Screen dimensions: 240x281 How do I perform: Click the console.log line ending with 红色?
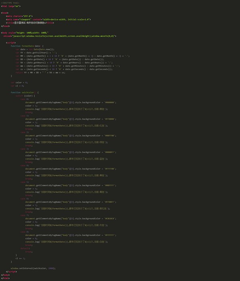click(66, 125)
